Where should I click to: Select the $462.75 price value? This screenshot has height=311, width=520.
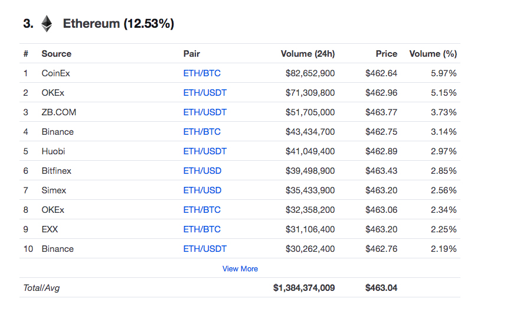tap(381, 132)
